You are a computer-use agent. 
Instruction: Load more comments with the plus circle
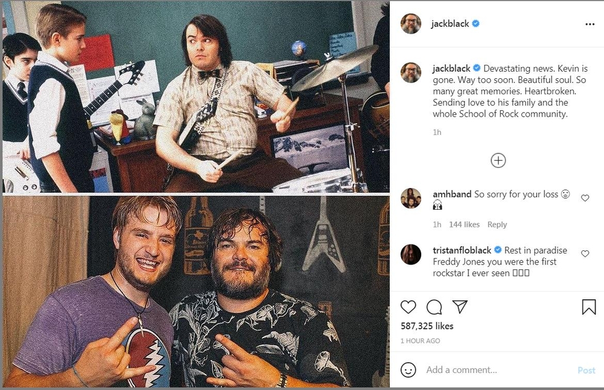point(498,160)
